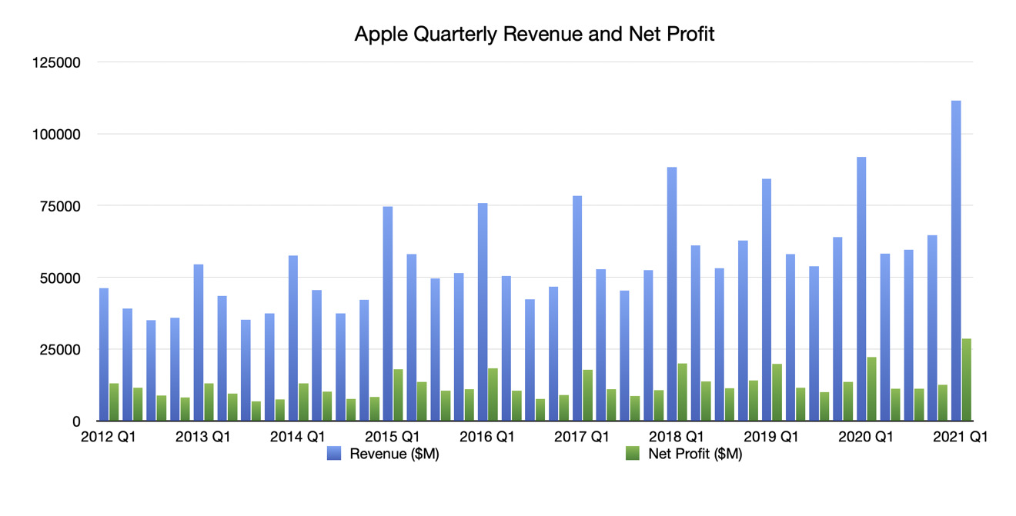Select the first green net profit bar

[114, 401]
